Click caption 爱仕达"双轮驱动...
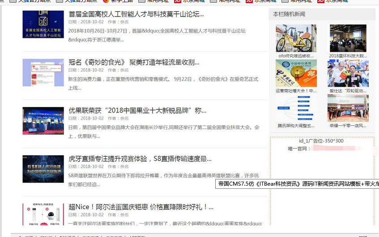 click(x=348, y=91)
